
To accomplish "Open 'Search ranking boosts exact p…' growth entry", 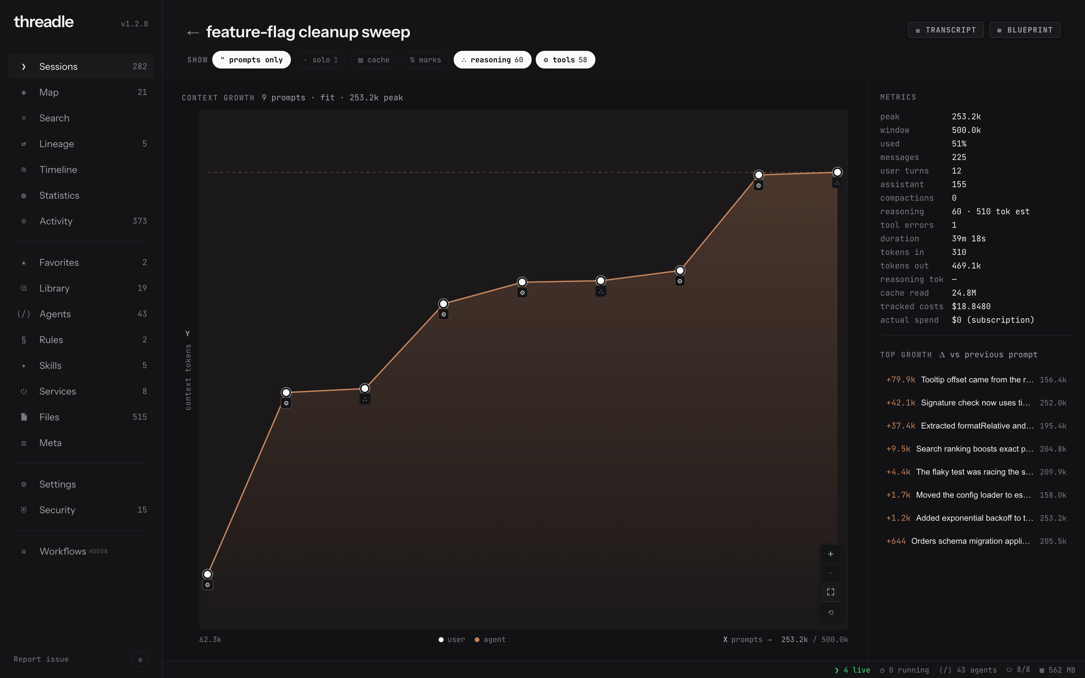I will [x=976, y=449].
